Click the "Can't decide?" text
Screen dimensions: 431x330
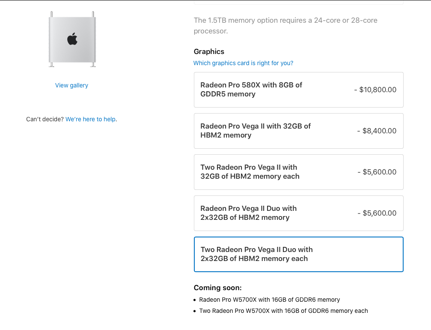pos(45,119)
